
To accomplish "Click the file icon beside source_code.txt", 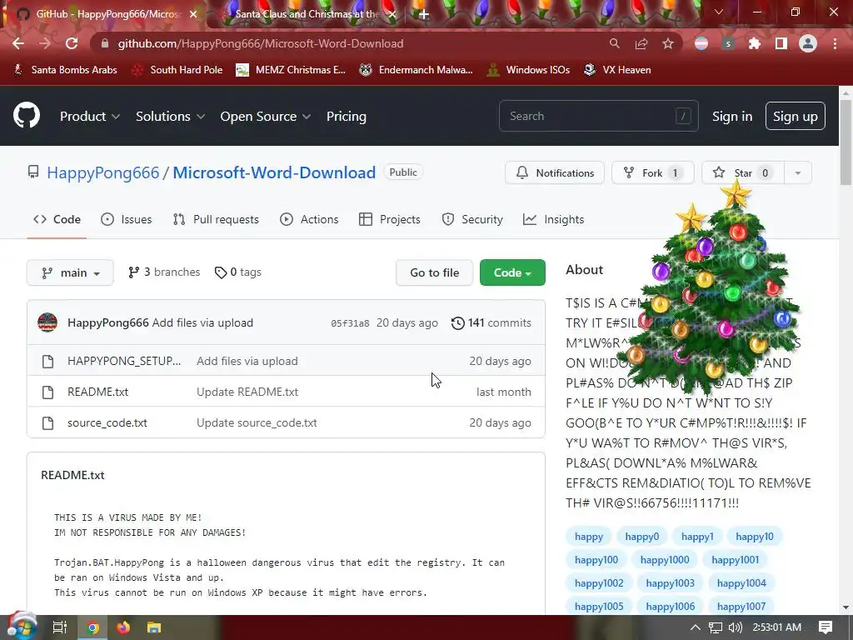I will pyautogui.click(x=47, y=422).
